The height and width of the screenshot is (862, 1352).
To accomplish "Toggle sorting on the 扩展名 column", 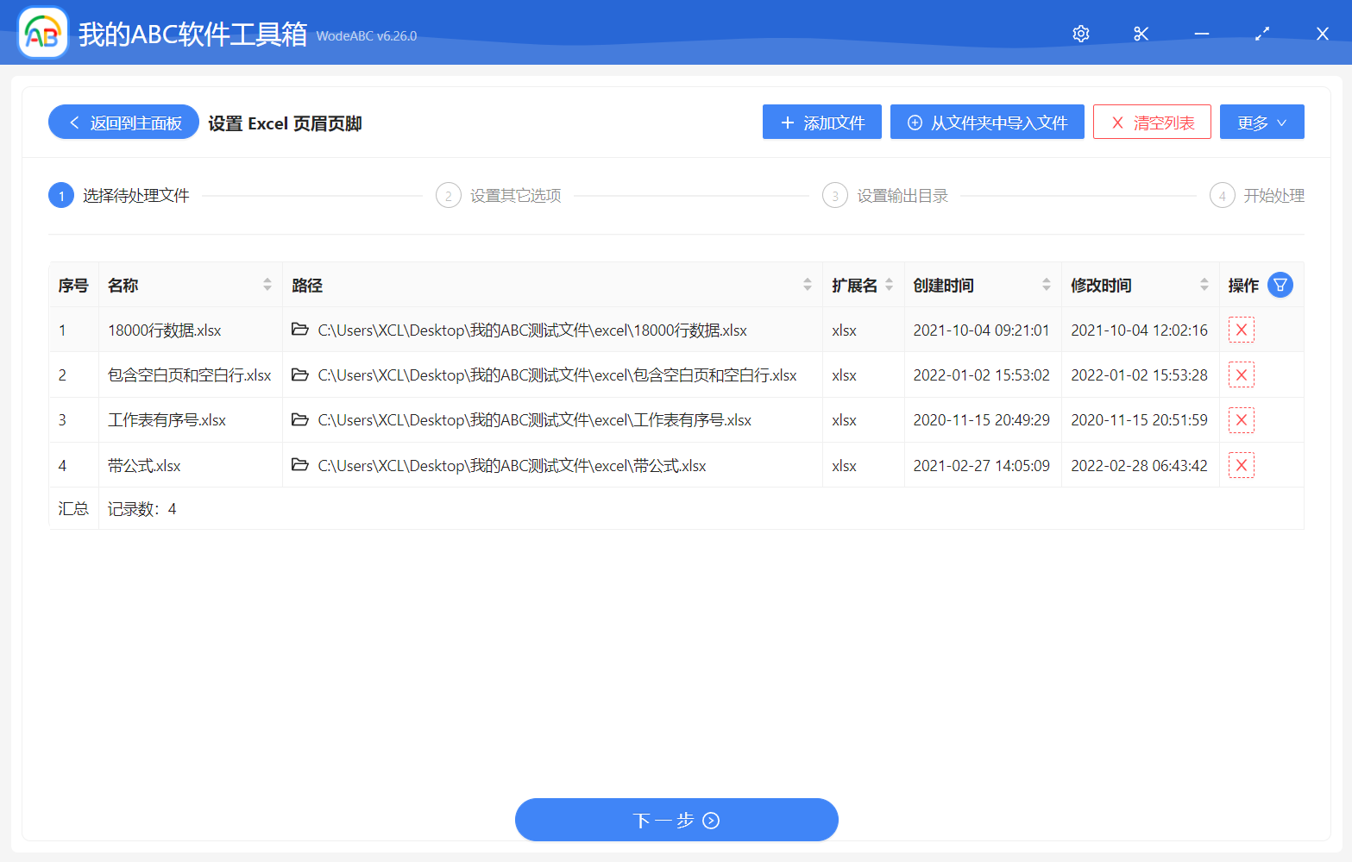I will click(x=889, y=284).
